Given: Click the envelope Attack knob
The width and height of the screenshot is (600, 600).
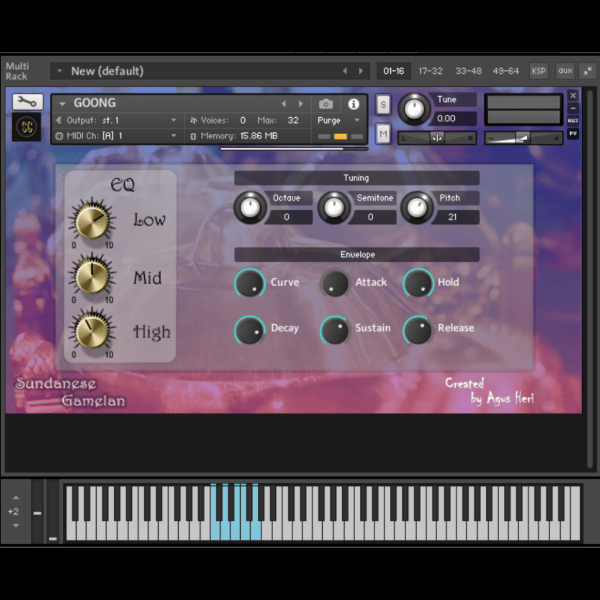Looking at the screenshot, I should coord(335,283).
